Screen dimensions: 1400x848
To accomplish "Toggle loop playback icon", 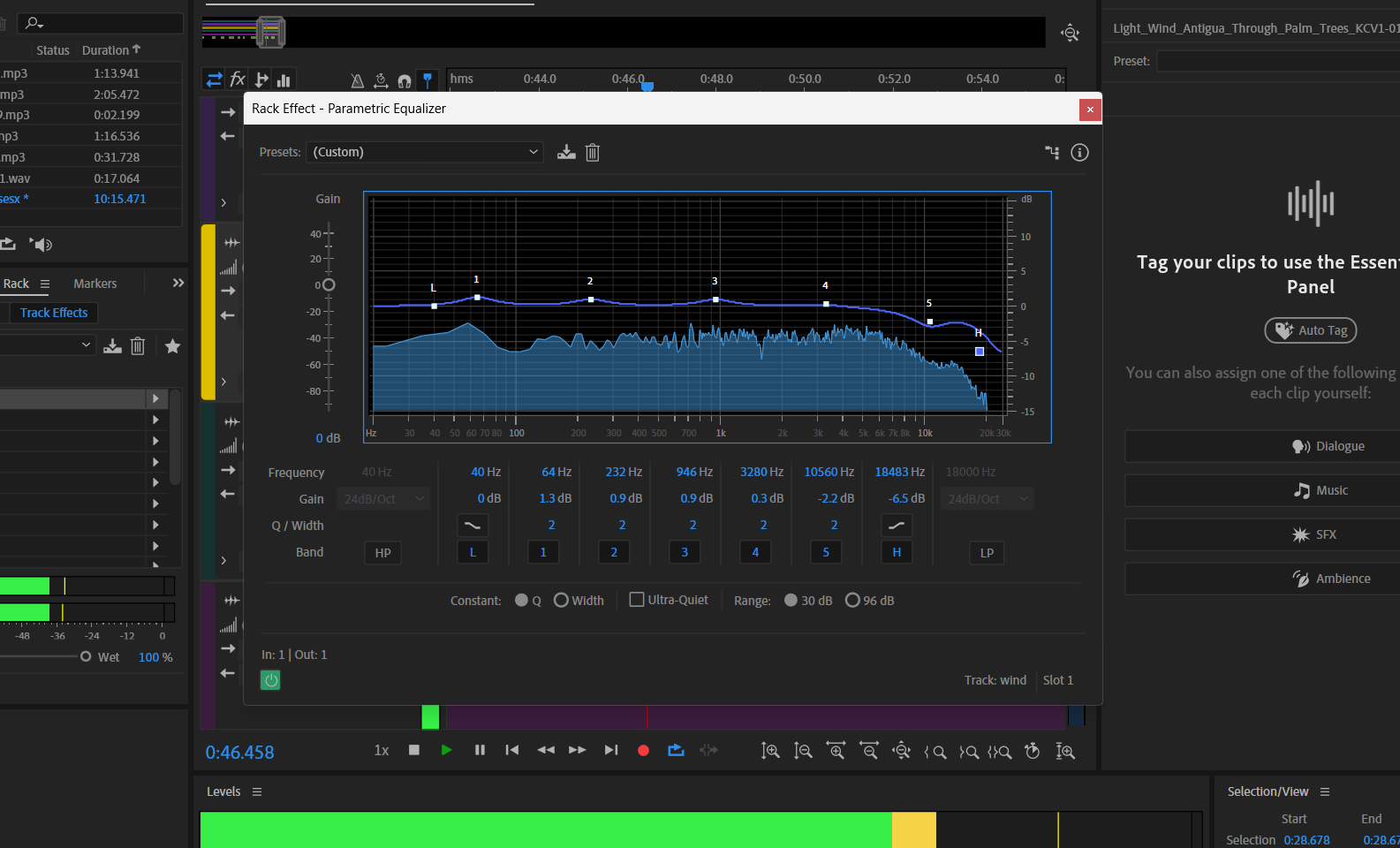I will tap(676, 751).
